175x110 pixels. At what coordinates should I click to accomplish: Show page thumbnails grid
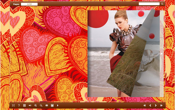24,106
